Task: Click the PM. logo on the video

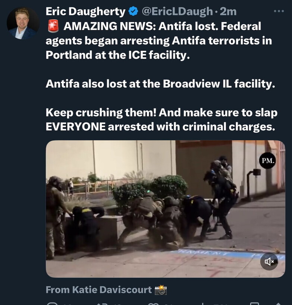Action: [x=268, y=161]
